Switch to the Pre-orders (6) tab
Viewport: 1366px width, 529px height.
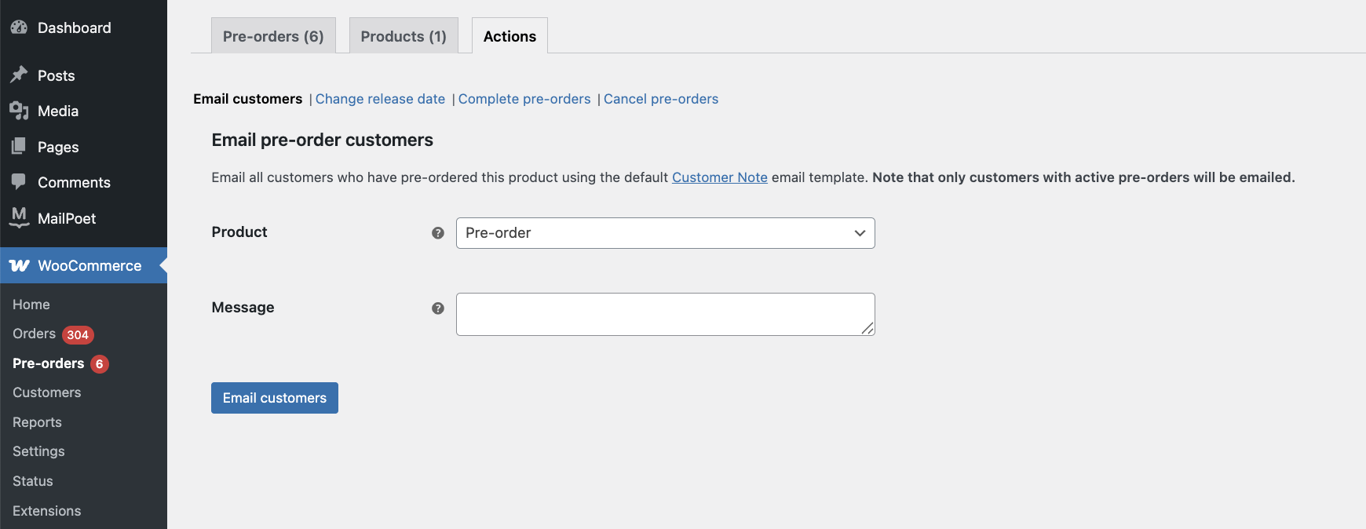[273, 36]
